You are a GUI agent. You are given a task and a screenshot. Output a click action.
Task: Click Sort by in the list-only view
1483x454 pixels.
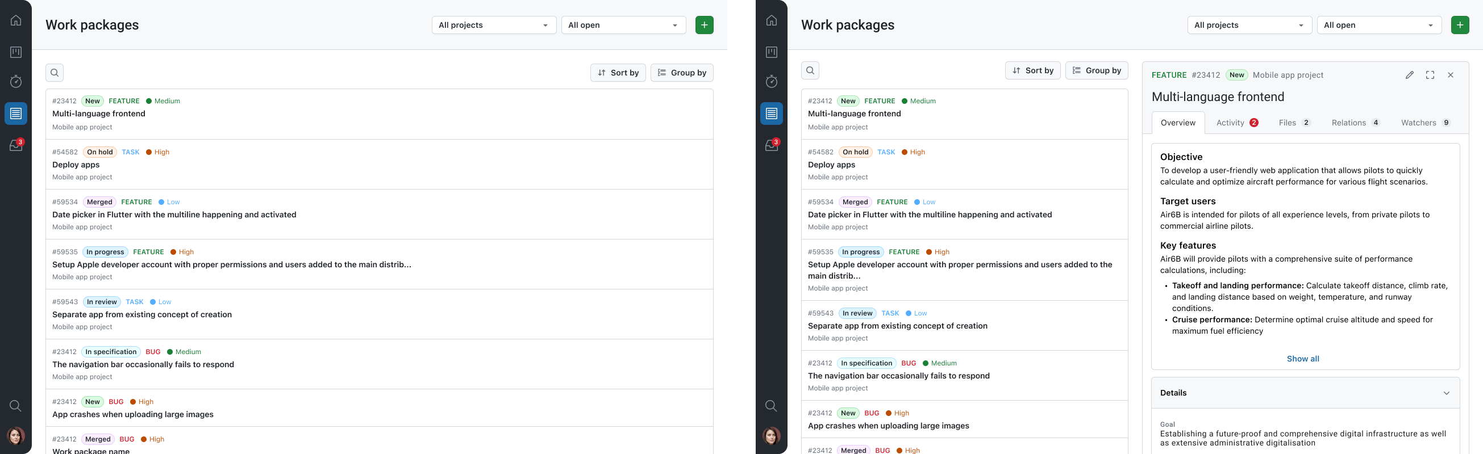click(x=618, y=73)
